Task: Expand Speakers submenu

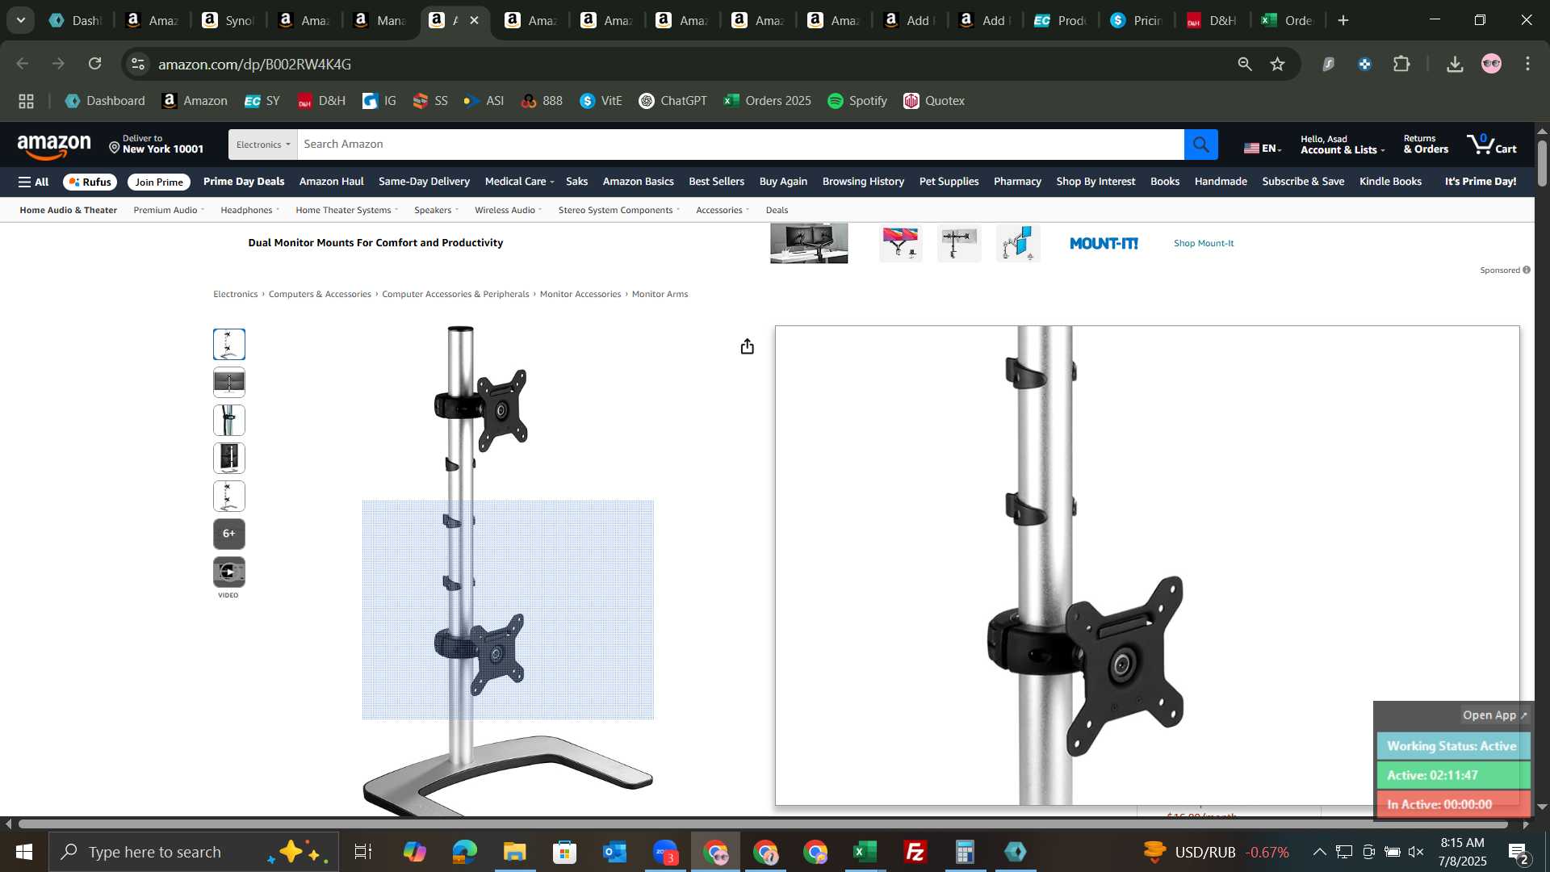Action: (436, 210)
